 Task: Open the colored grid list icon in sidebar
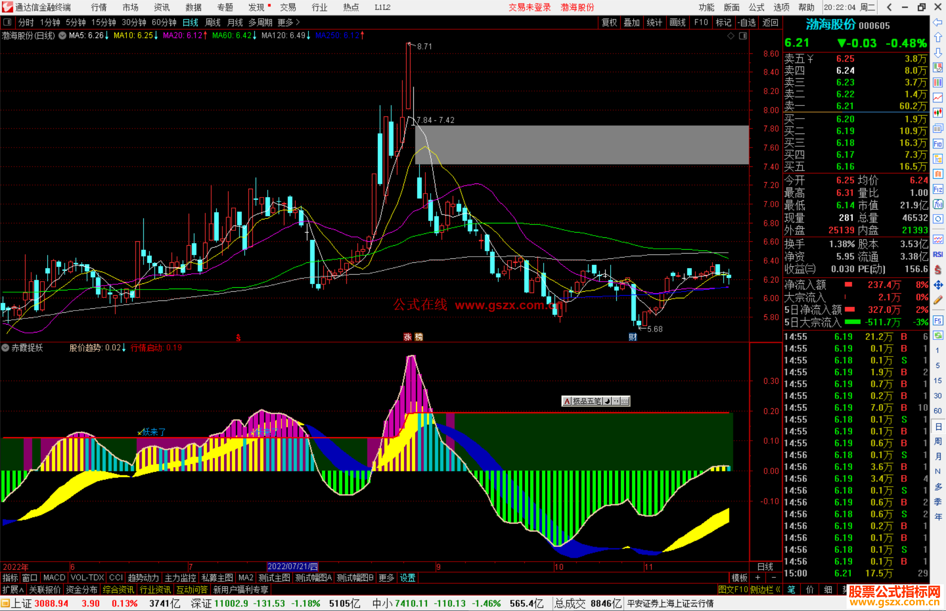(x=938, y=83)
